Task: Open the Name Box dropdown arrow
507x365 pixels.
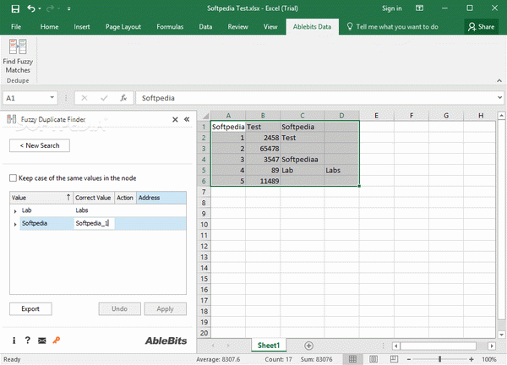Action: [52, 98]
